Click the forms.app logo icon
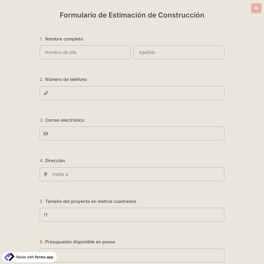The width and height of the screenshot is (264, 264). [9, 257]
